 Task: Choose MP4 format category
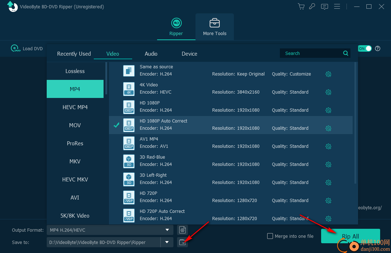point(75,89)
